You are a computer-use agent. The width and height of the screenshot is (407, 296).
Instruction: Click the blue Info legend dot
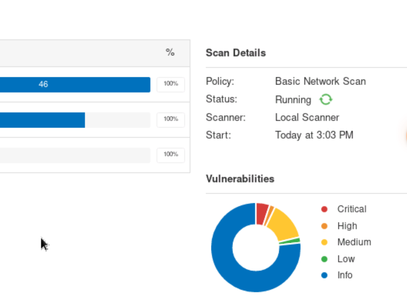pos(324,276)
